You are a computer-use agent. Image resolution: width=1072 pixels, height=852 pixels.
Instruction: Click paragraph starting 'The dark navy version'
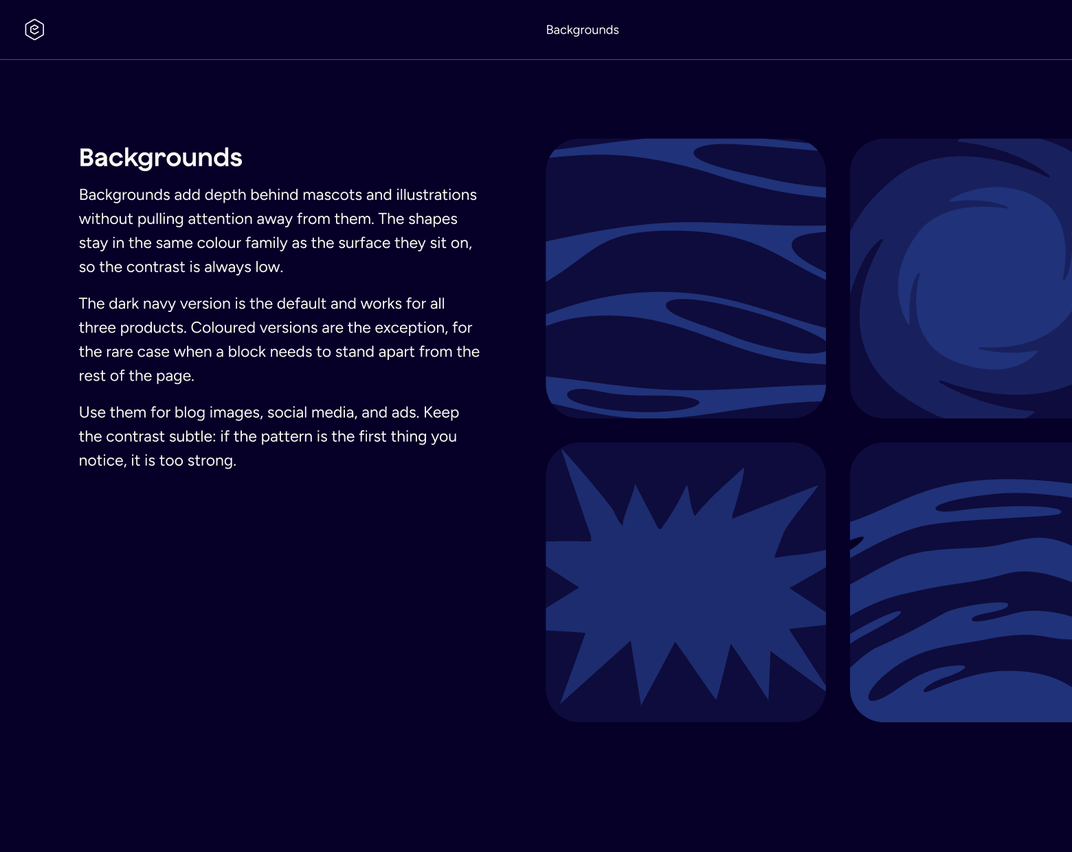click(279, 339)
